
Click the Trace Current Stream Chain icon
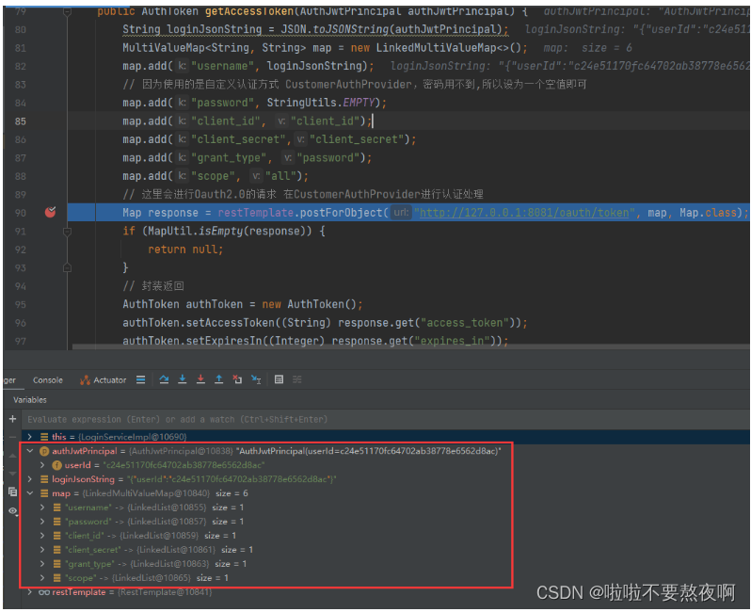coord(297,379)
